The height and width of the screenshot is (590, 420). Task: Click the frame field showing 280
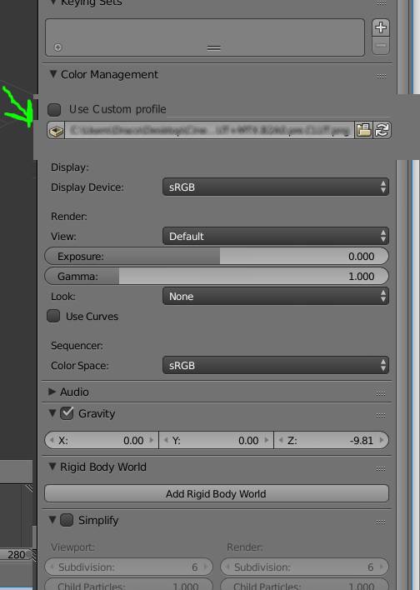(17, 555)
